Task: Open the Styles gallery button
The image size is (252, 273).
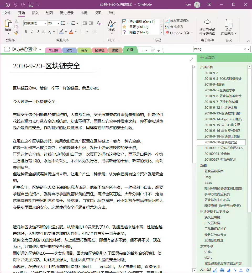Action: [112, 27]
